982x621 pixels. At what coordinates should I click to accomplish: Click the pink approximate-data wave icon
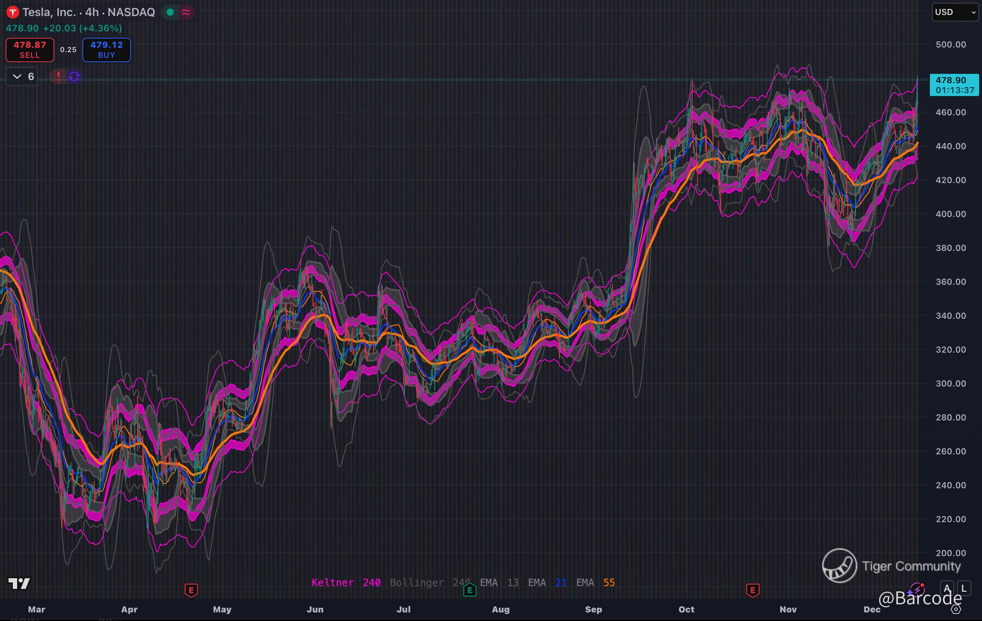pos(186,12)
